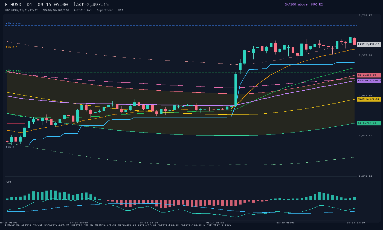Click the Fib 0 level label
The image size is (383, 230).
10,147
